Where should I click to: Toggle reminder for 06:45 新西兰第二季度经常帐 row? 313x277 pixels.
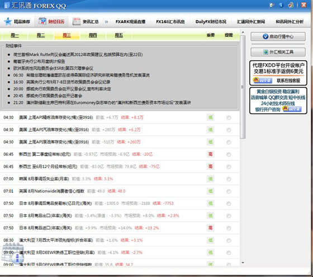(229, 155)
